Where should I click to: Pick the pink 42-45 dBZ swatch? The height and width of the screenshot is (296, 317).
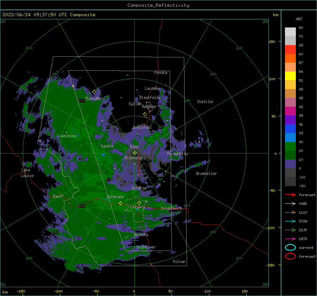point(290,102)
